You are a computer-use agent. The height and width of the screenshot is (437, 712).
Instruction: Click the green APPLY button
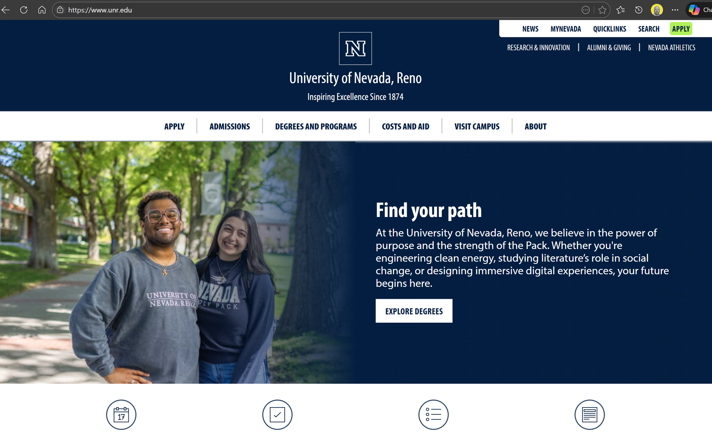tap(681, 29)
